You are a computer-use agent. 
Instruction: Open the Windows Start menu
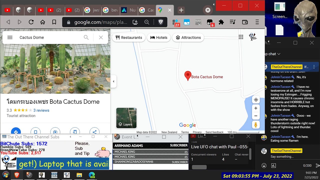pyautogui.click(x=5, y=175)
